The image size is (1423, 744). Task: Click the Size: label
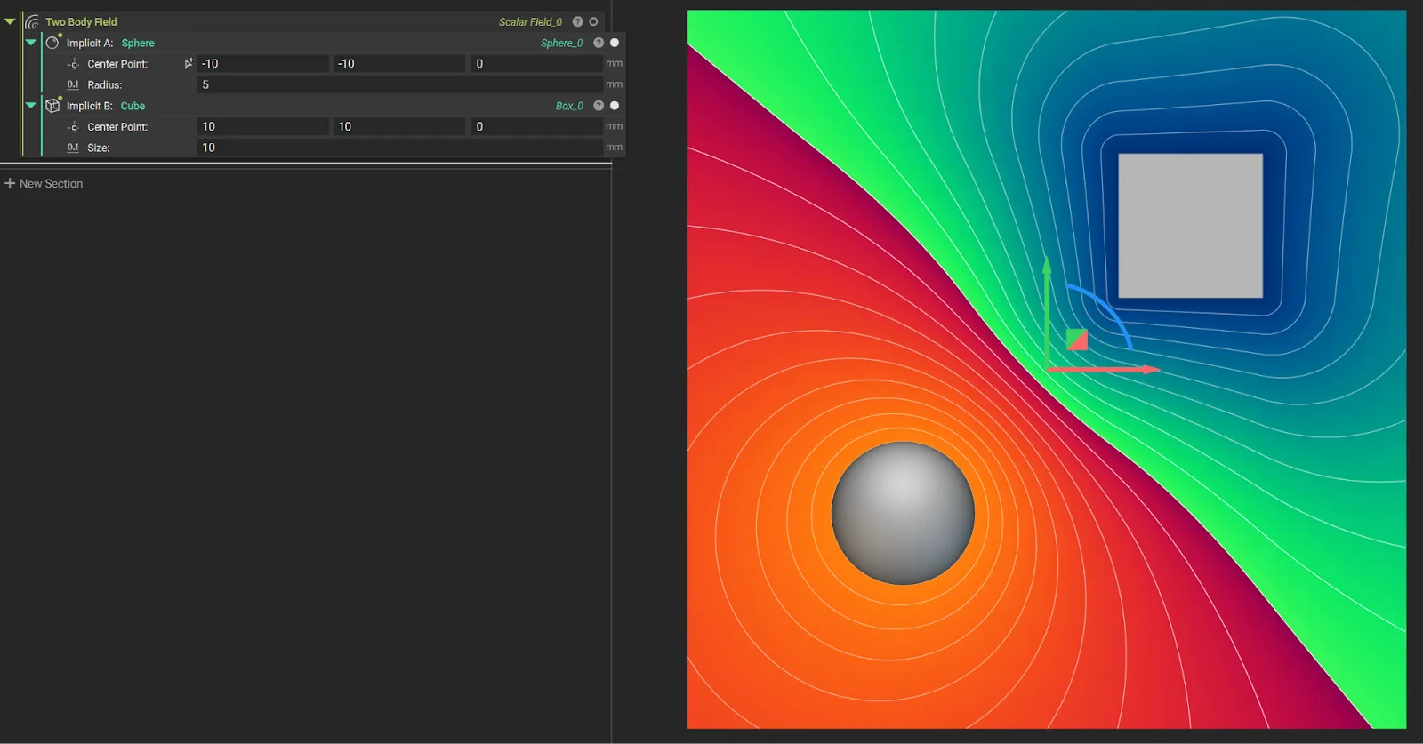(x=99, y=148)
